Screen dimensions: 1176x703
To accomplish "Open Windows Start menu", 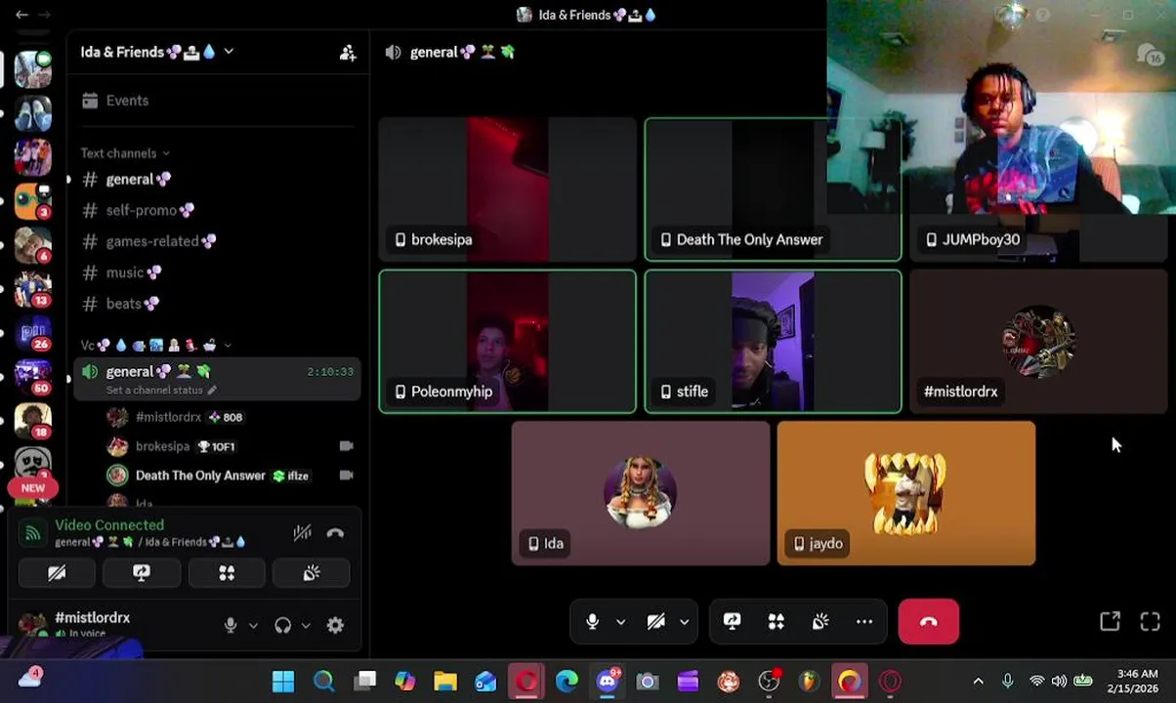I will pos(283,681).
